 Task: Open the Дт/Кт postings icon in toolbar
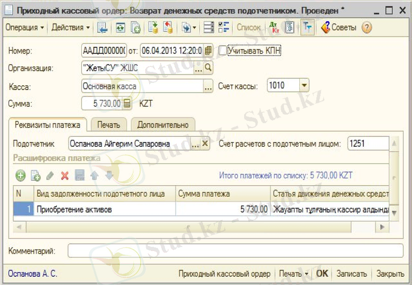274,28
